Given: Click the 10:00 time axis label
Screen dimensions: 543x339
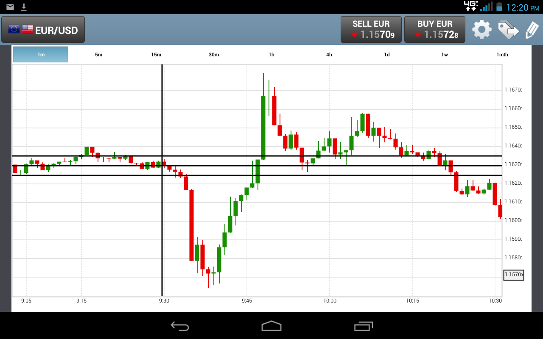Looking at the screenshot, I should pyautogui.click(x=330, y=301).
